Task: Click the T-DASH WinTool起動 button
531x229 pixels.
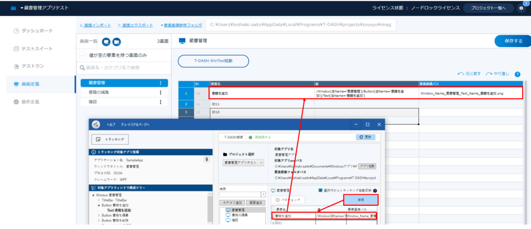Action: [213, 61]
